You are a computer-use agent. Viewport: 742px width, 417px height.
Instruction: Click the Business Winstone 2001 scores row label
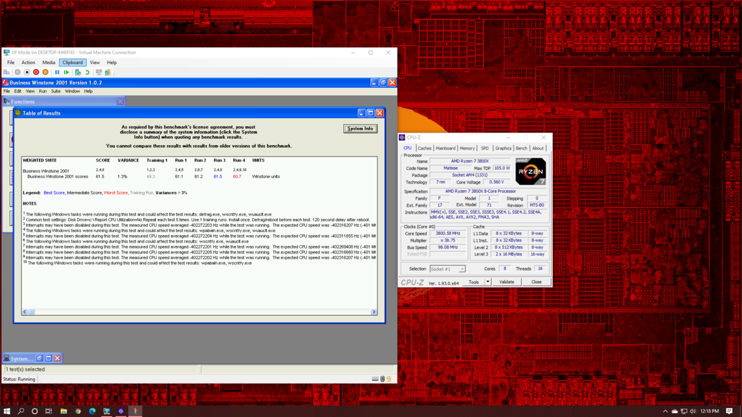point(58,176)
